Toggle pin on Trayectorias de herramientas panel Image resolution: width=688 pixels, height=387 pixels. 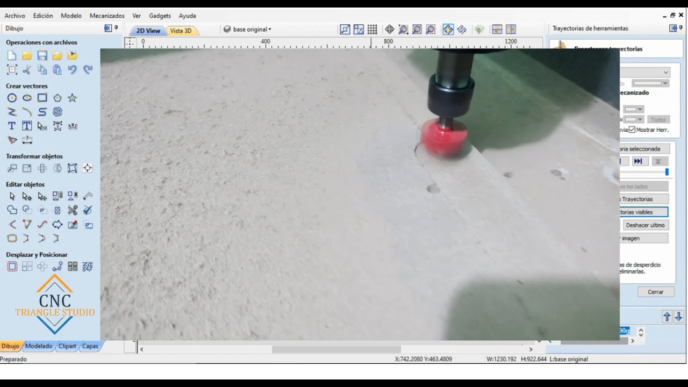tap(680, 28)
